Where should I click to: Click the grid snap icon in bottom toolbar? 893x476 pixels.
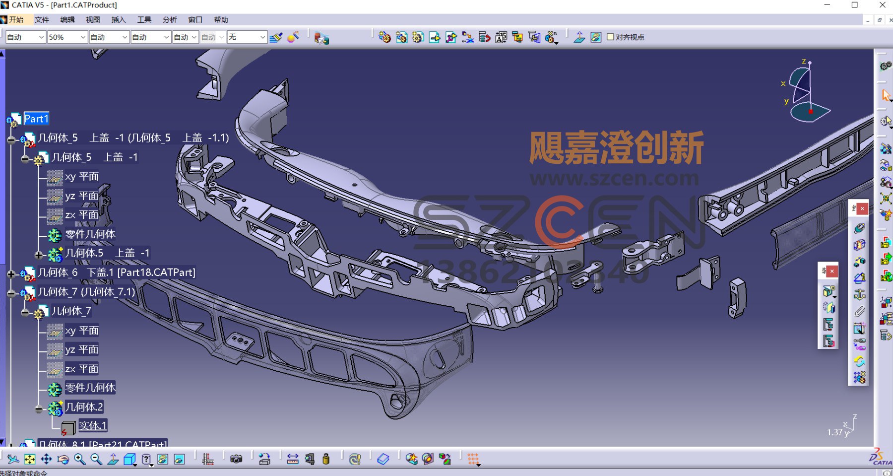[473, 459]
